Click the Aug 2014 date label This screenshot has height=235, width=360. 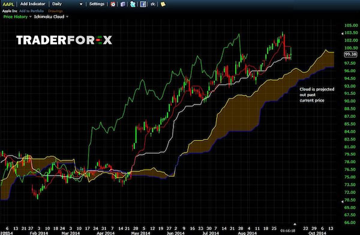[x=247, y=233]
